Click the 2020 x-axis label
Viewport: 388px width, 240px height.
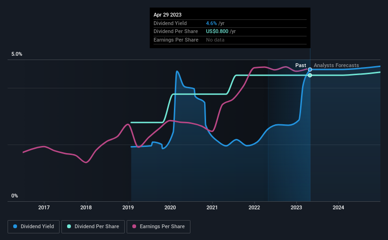(x=170, y=207)
